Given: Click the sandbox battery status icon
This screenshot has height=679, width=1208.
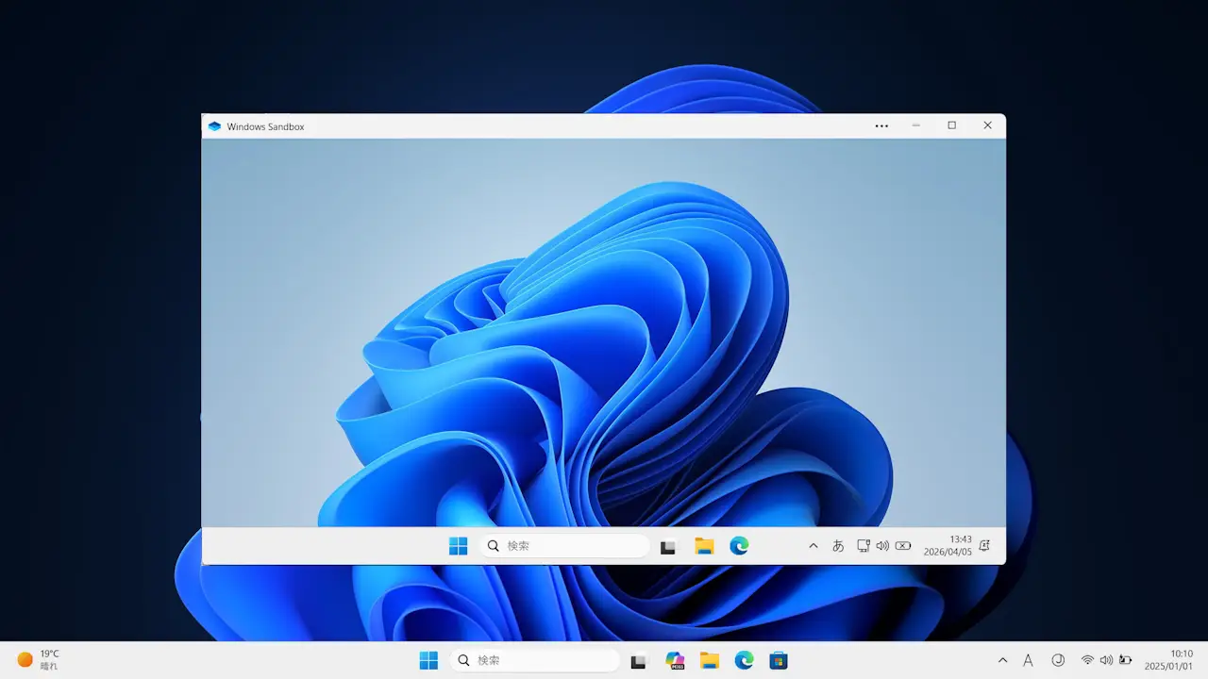Looking at the screenshot, I should [902, 545].
